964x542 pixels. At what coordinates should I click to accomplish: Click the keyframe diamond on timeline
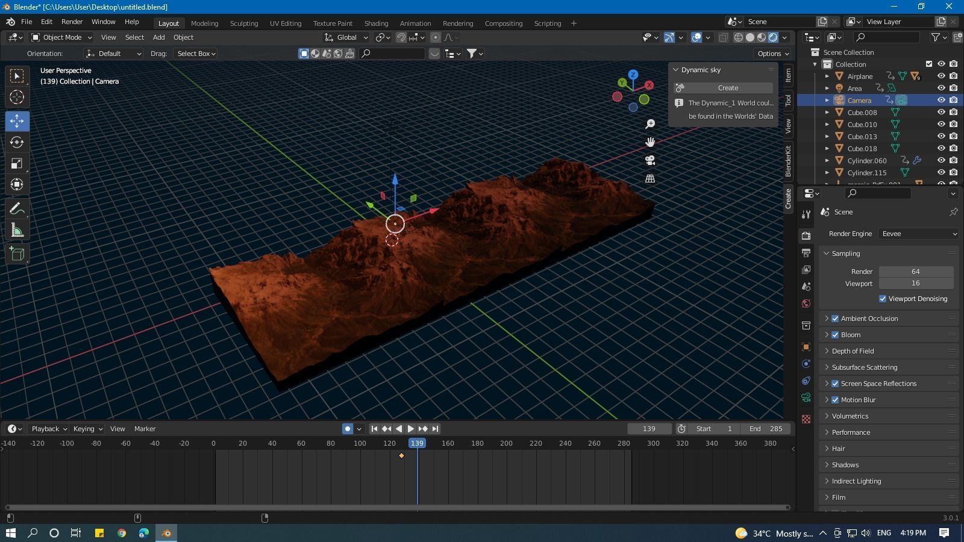click(401, 456)
